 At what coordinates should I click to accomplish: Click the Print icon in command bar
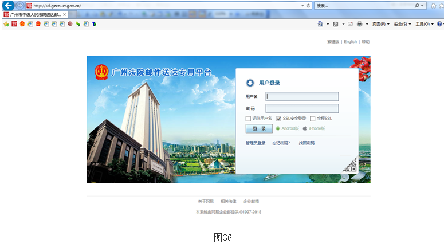click(359, 24)
